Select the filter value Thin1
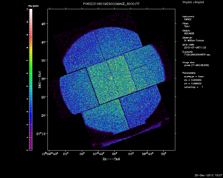The image size is (223, 178). (187, 26)
